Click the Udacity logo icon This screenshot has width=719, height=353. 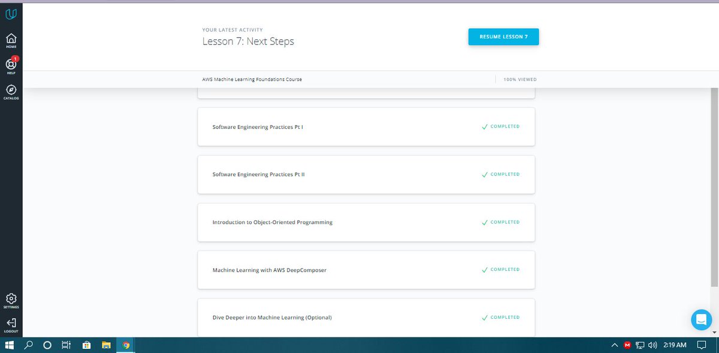[x=11, y=14]
